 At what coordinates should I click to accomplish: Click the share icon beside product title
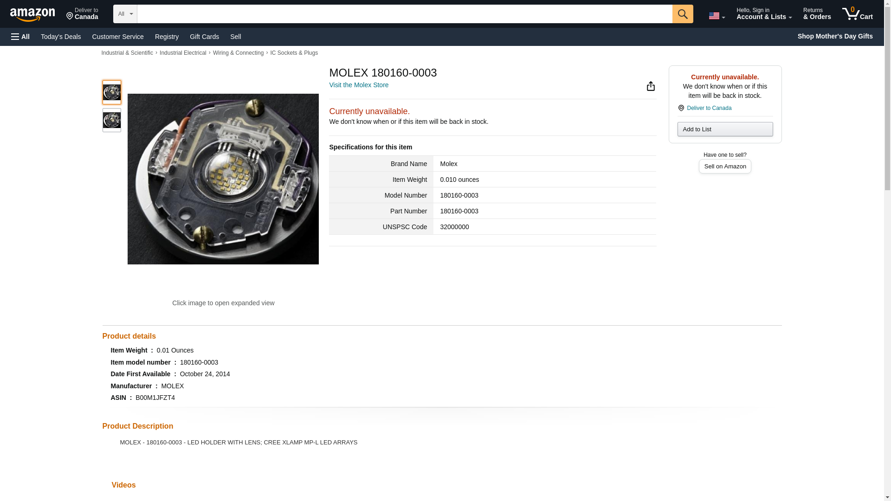[x=651, y=86]
